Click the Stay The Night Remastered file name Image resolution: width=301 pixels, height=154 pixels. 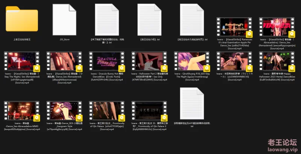point(22,78)
